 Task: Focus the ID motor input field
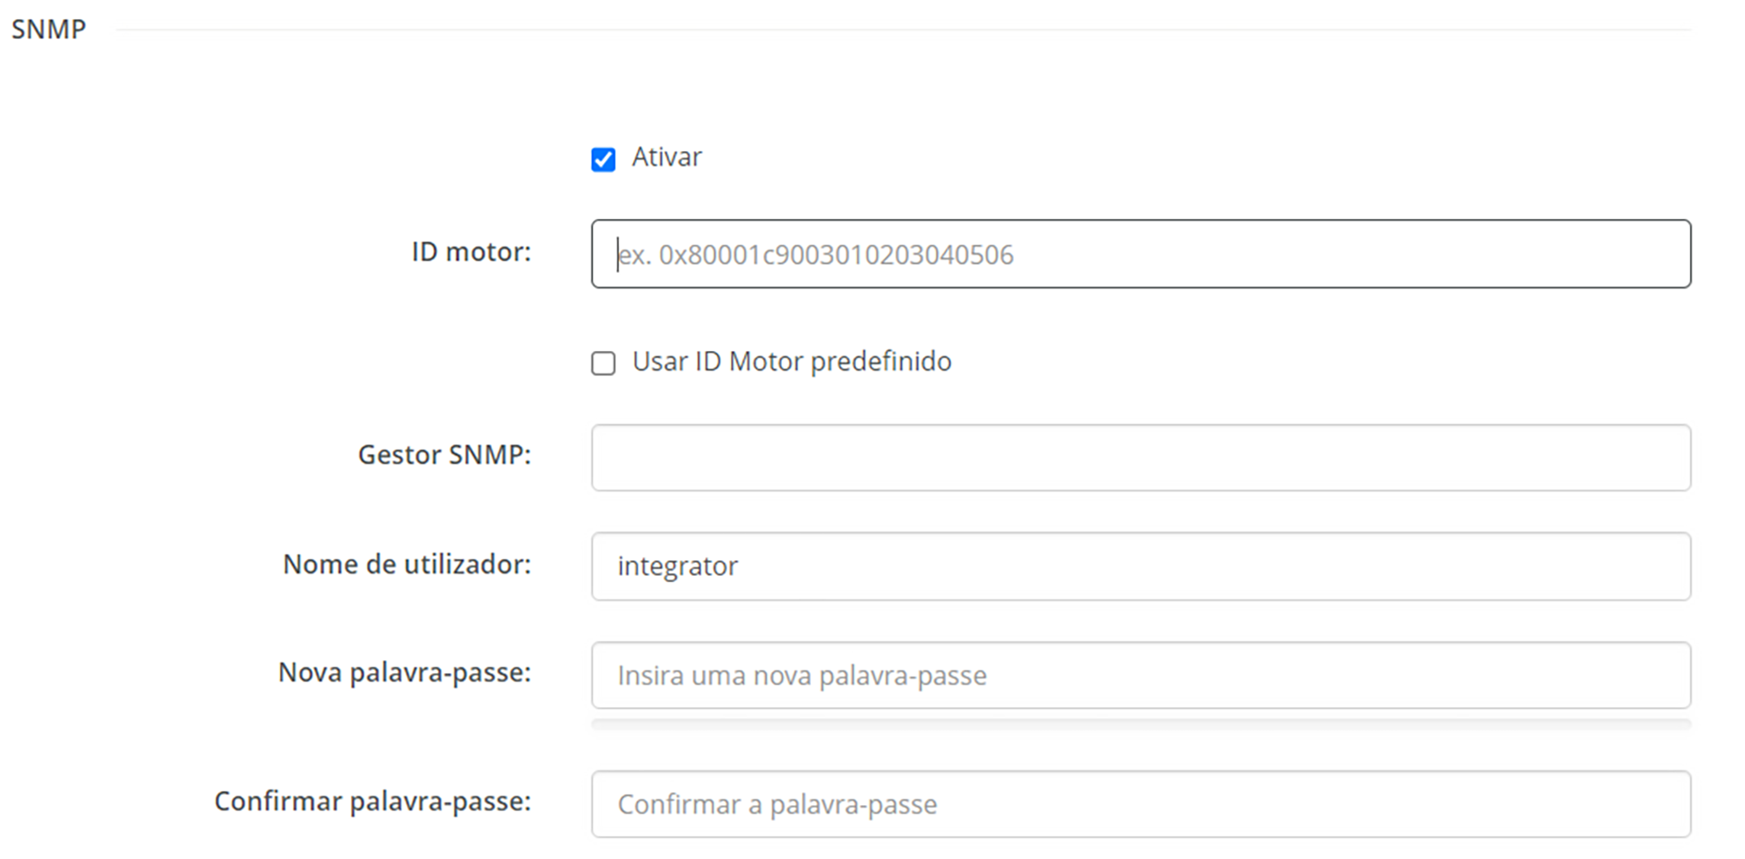[1141, 254]
